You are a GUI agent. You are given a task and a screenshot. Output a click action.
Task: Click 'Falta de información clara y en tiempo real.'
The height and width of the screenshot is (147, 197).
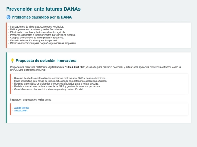pyautogui.click(x=34, y=41)
